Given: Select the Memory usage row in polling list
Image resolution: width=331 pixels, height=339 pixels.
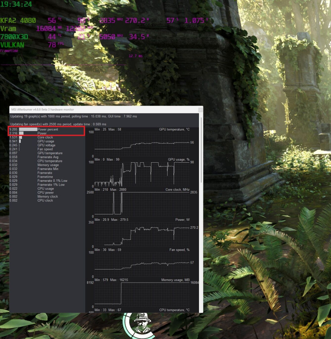Looking at the screenshot, I should click(x=47, y=165).
